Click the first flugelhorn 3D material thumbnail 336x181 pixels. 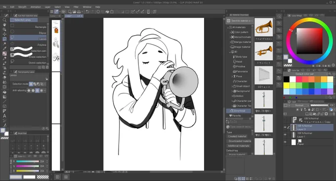click(x=263, y=27)
